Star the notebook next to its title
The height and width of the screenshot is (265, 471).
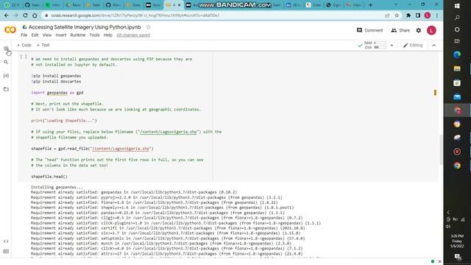click(148, 27)
